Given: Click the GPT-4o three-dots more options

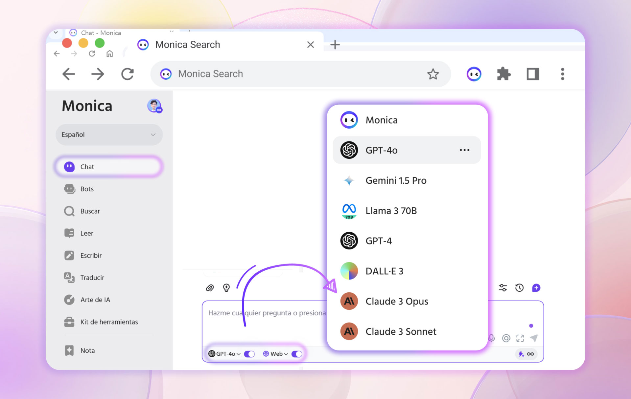Looking at the screenshot, I should pos(464,150).
